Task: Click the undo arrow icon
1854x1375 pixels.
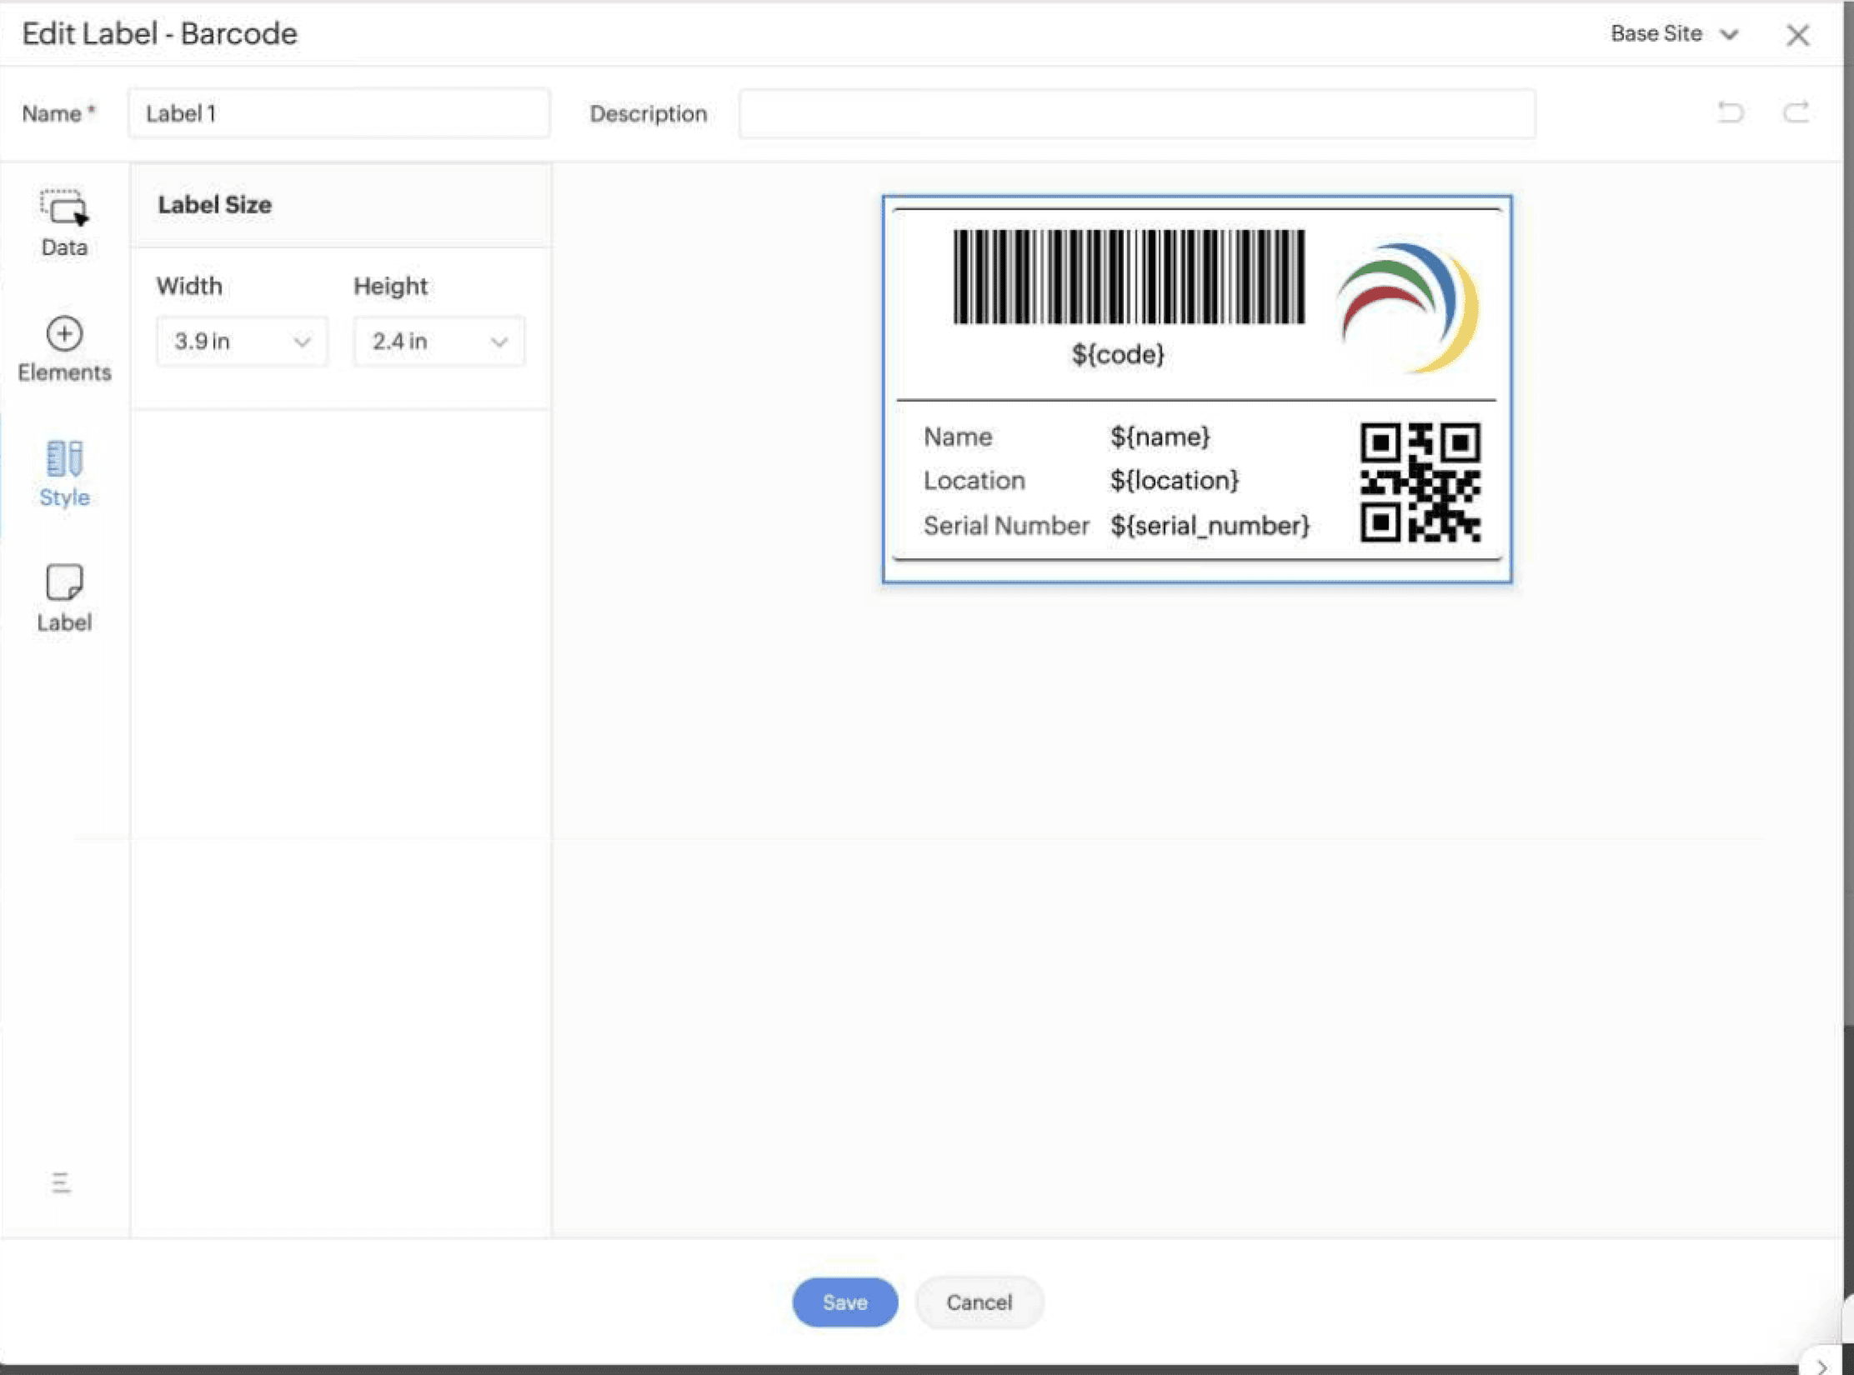Action: pyautogui.click(x=1731, y=112)
